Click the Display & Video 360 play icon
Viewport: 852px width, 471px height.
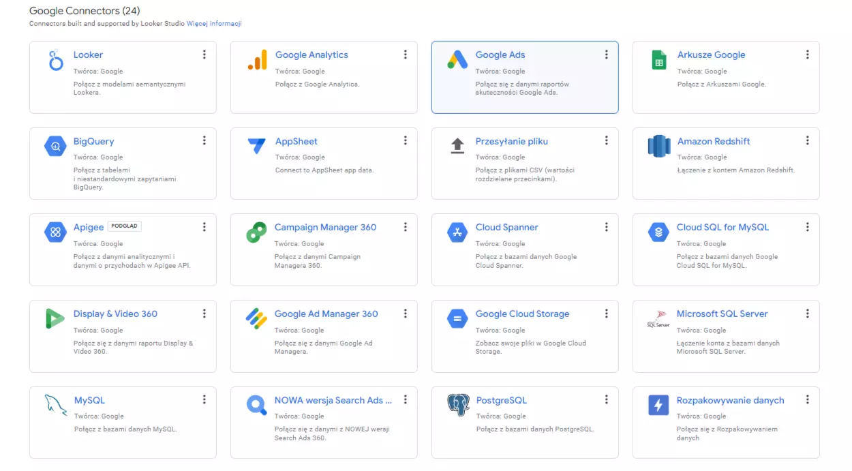(55, 318)
